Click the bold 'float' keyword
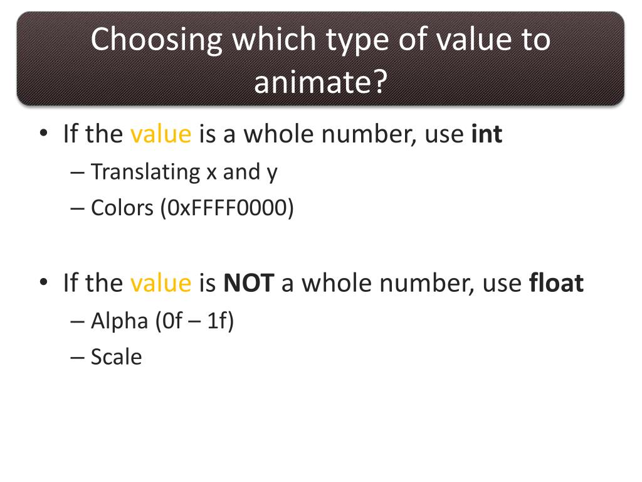This screenshot has height=482, width=642. [556, 283]
